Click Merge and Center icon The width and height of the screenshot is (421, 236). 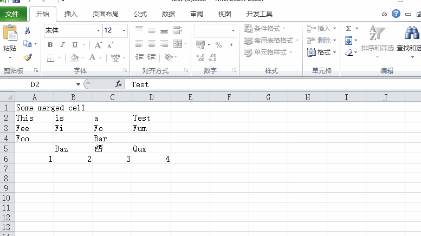178,43
